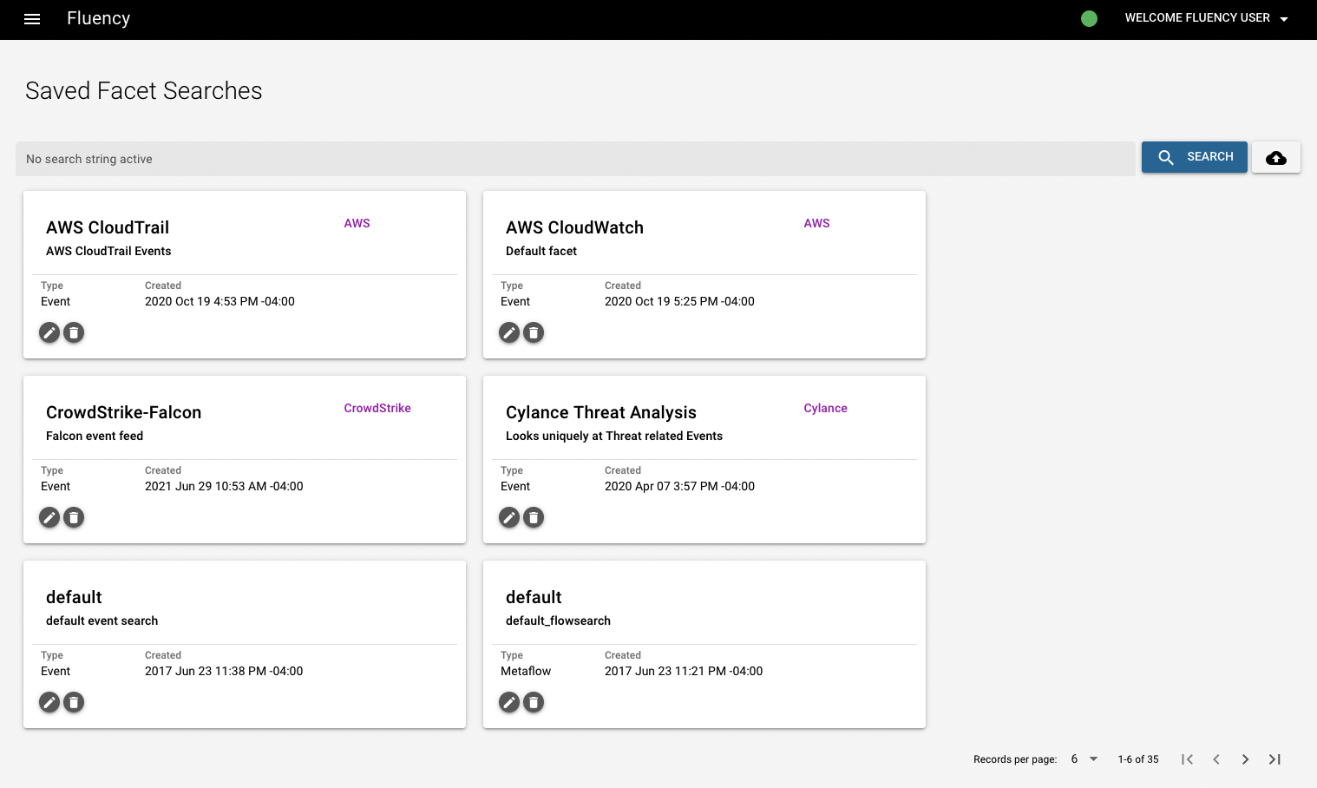
Task: Click 'Looks uniquely at Threat related Events'
Action: (x=614, y=436)
